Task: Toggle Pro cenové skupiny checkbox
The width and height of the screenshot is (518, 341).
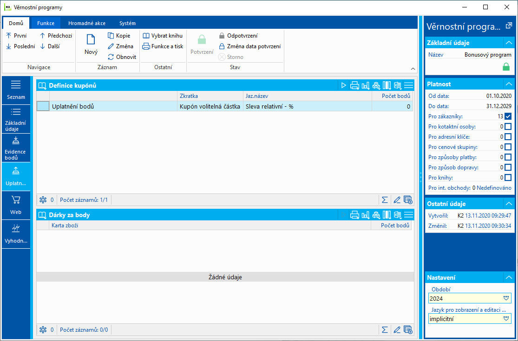Action: (x=508, y=147)
